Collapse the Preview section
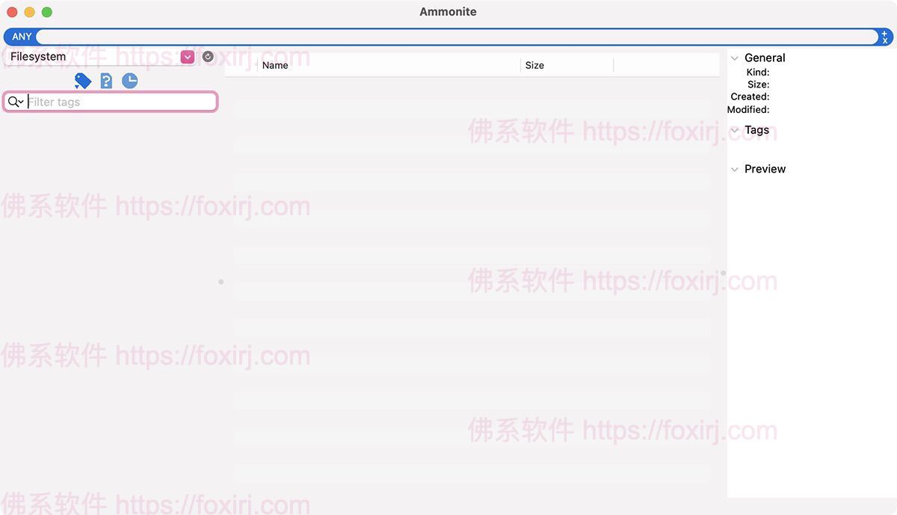 [735, 170]
